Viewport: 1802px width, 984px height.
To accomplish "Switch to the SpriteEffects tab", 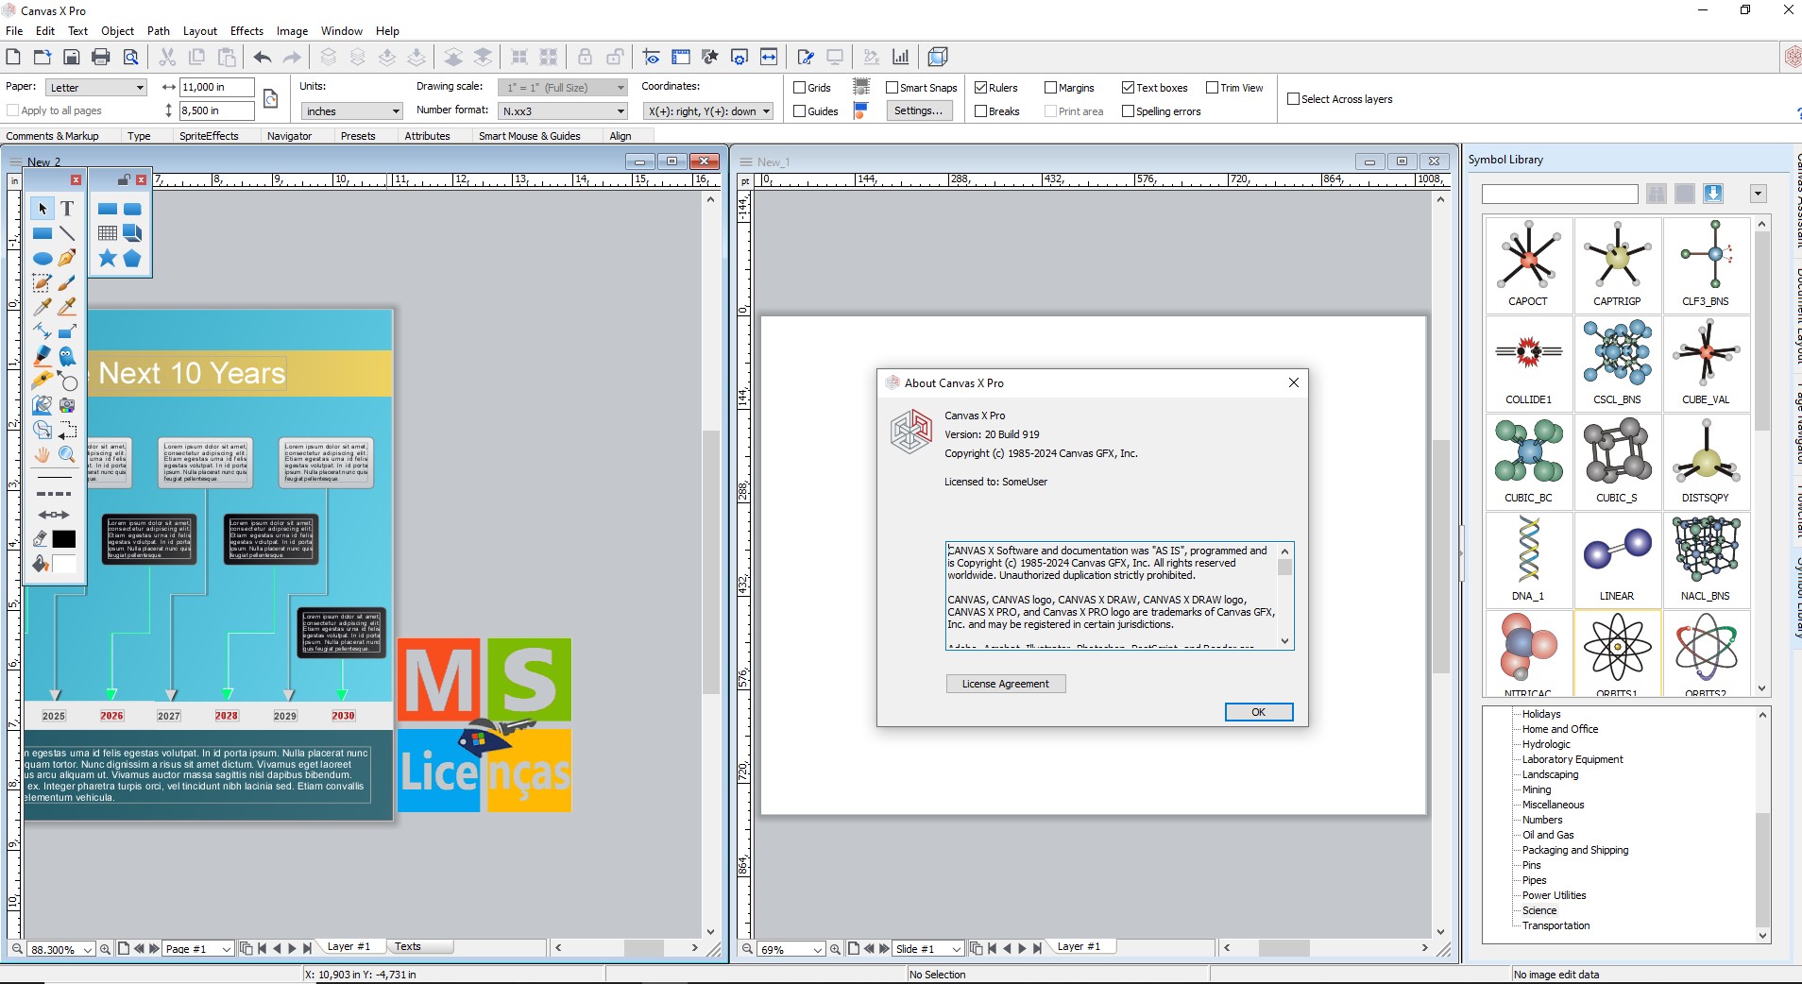I will (209, 136).
